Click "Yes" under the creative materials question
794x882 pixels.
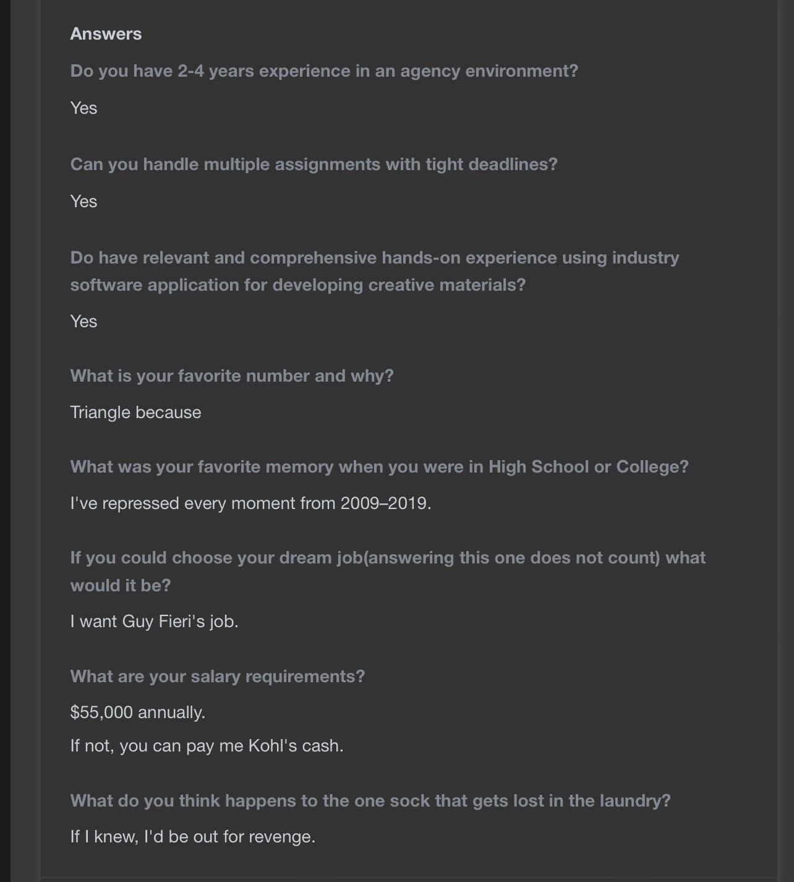(83, 322)
